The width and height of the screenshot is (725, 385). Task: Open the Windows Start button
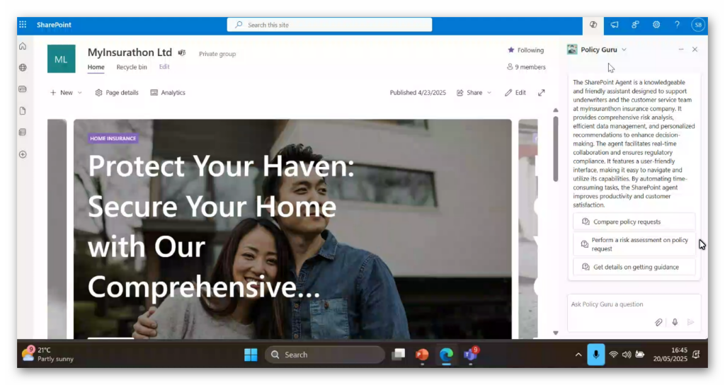(251, 355)
